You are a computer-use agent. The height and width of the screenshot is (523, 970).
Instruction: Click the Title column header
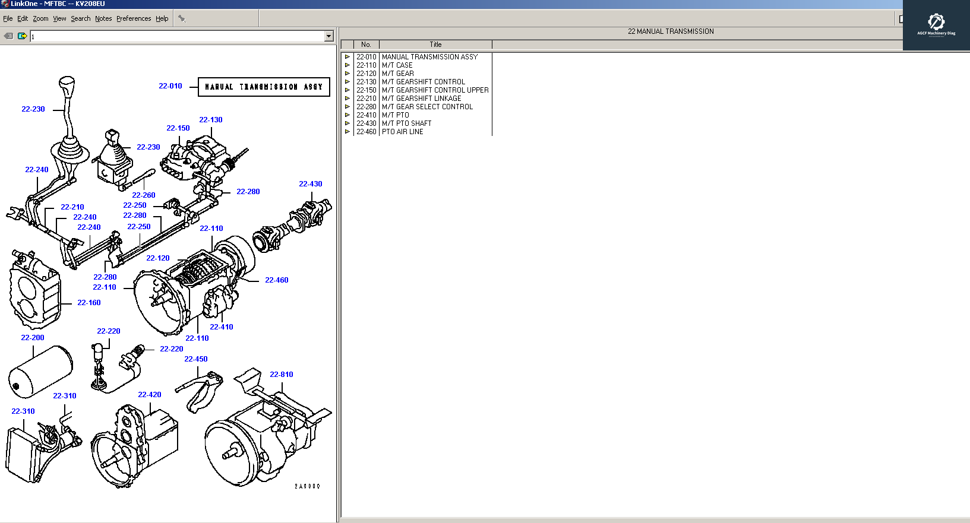tap(435, 45)
